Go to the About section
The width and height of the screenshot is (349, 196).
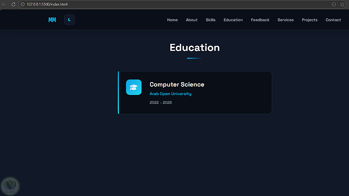(192, 20)
